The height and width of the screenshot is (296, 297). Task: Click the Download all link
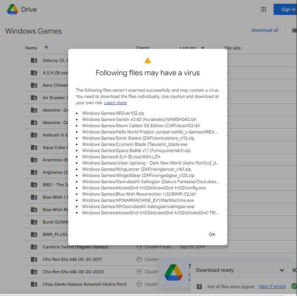click(x=264, y=30)
